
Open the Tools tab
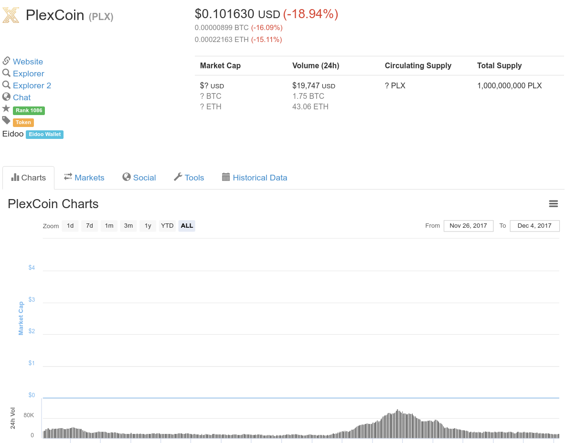click(x=189, y=178)
